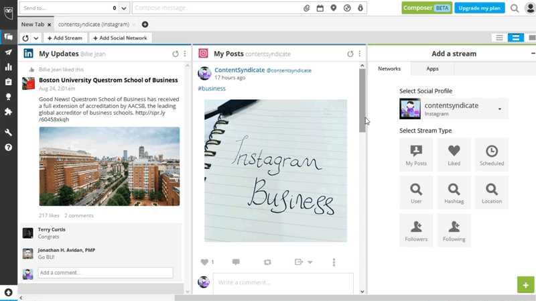
Task: Open the Publisher paper plane sidebar icon
Action: (x=8, y=52)
